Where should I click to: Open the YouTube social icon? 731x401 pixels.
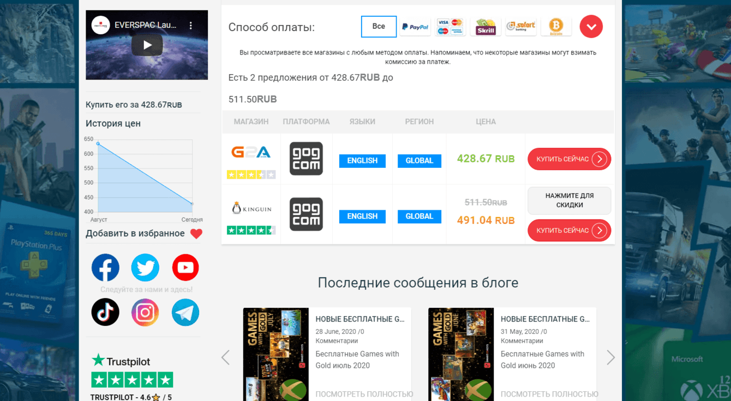point(185,268)
